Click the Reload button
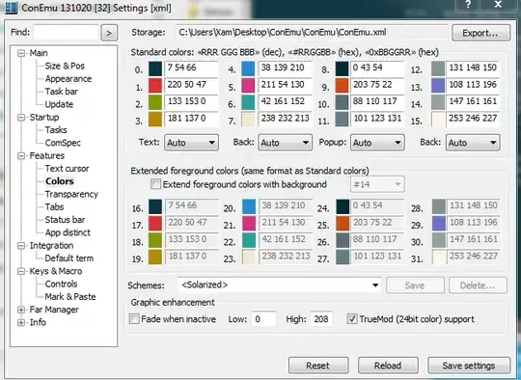 pyautogui.click(x=388, y=366)
